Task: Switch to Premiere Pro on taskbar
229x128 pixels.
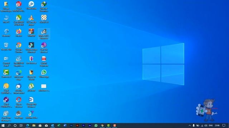Action: 83,126
